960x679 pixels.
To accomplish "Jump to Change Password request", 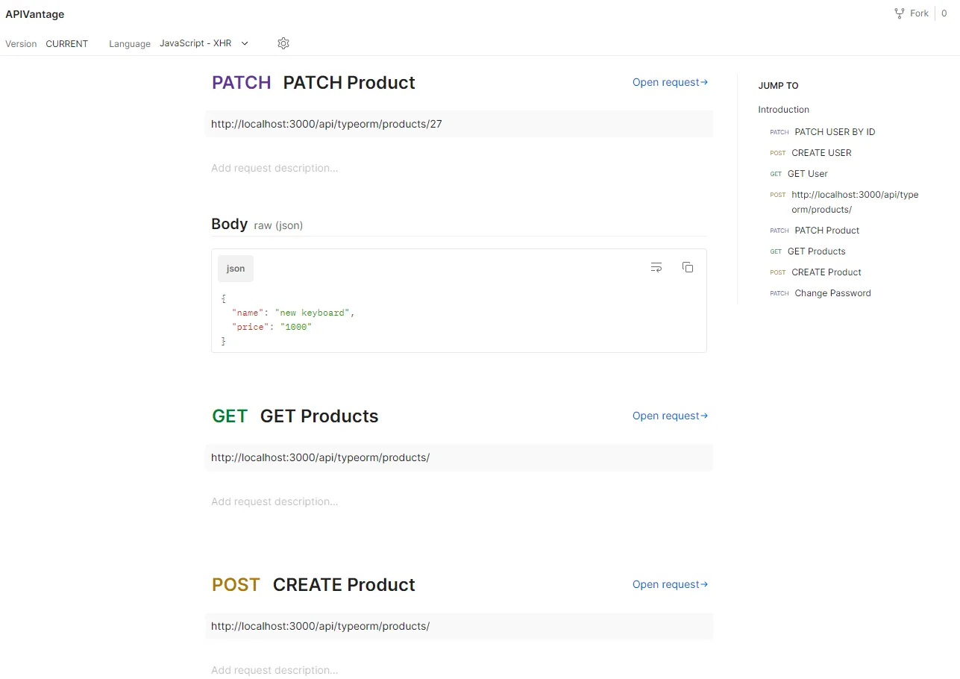I will (x=832, y=293).
